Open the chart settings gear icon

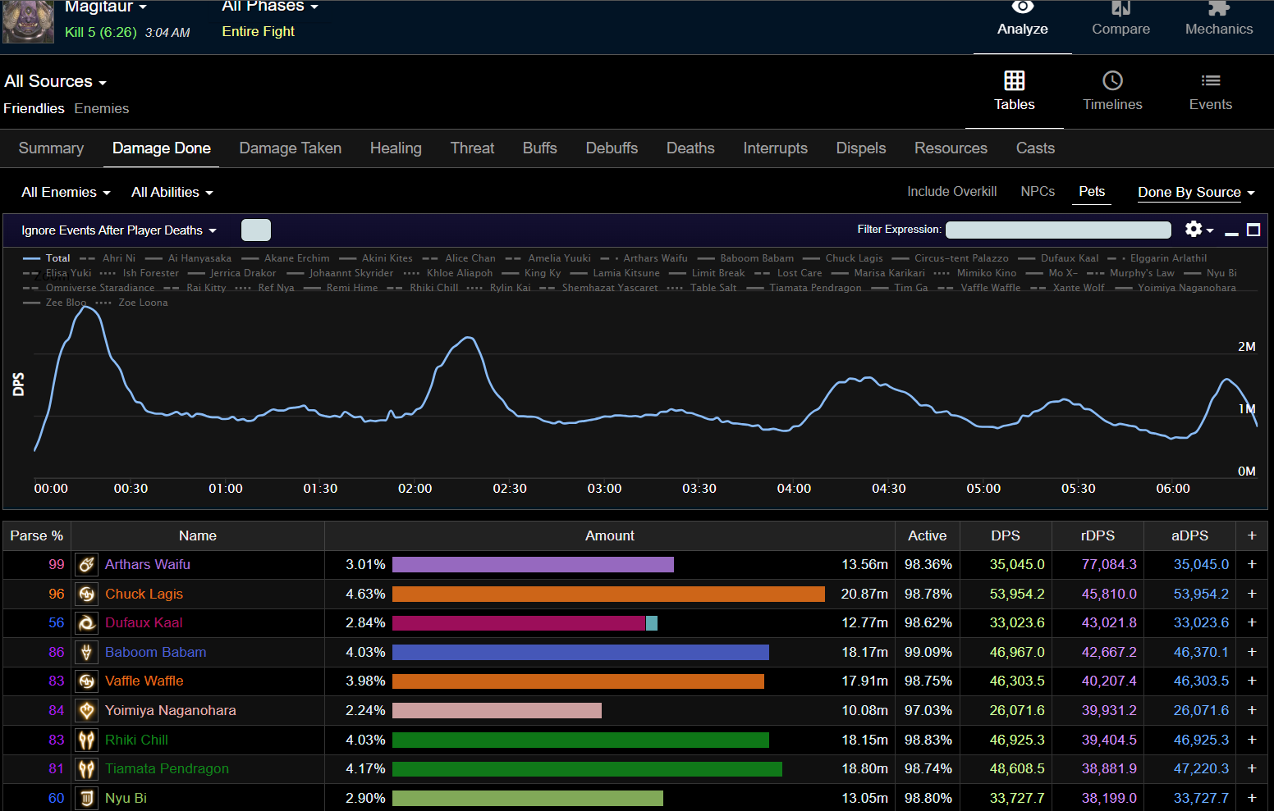(1194, 230)
